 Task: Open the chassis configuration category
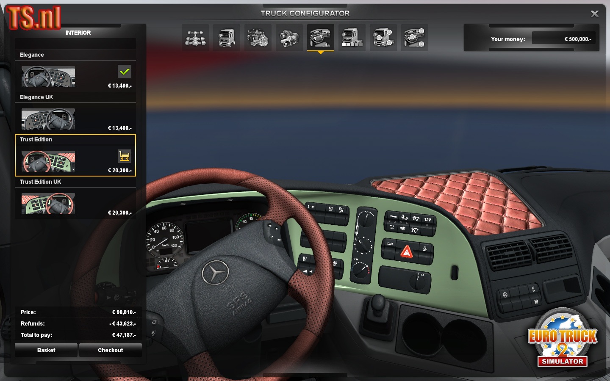pos(195,38)
